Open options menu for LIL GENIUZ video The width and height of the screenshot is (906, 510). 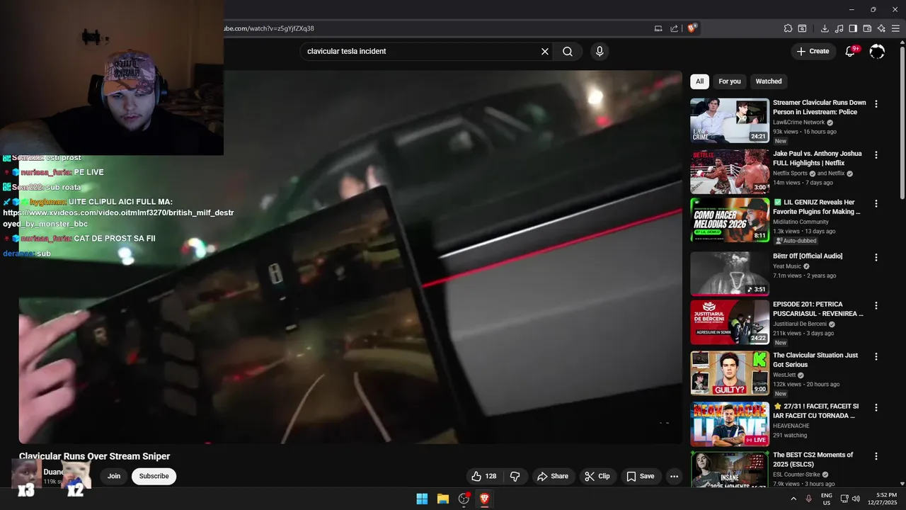[876, 203]
